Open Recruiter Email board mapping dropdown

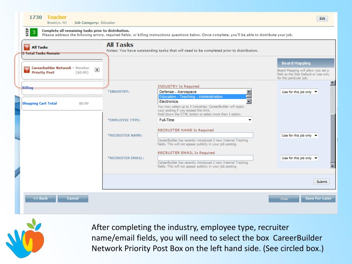(x=299, y=158)
